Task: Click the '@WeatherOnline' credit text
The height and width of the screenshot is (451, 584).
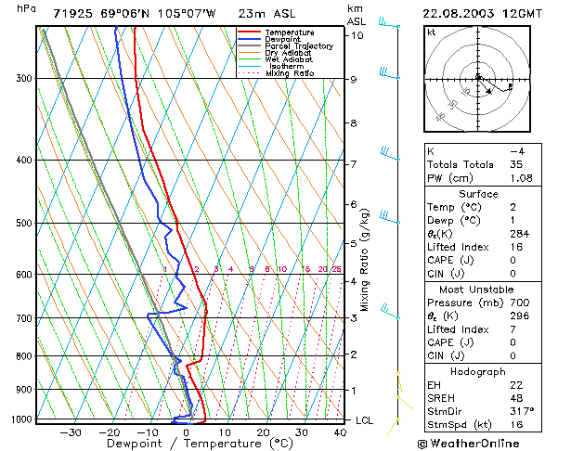Action: (x=469, y=444)
